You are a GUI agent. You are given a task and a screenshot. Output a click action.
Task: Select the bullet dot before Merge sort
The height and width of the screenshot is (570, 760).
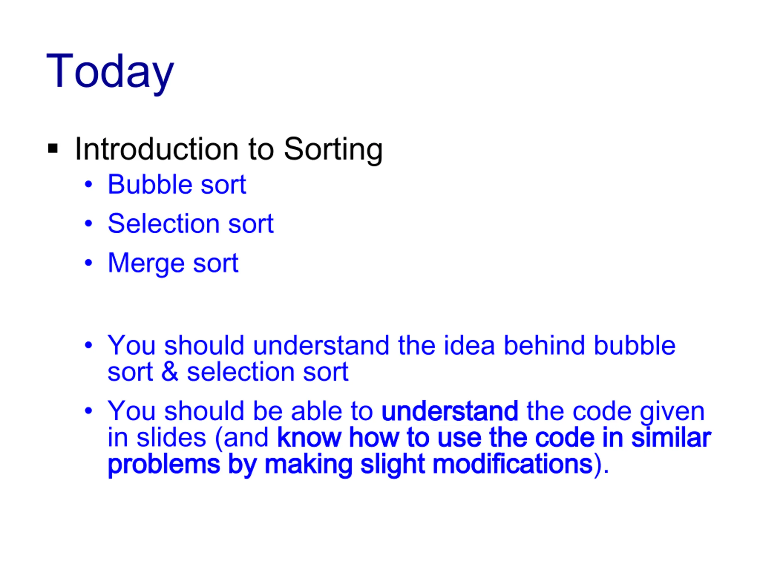click(x=89, y=263)
